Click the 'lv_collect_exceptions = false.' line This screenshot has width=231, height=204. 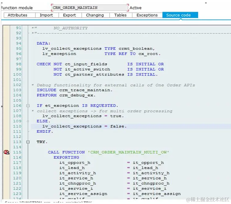pyautogui.click(x=84, y=126)
